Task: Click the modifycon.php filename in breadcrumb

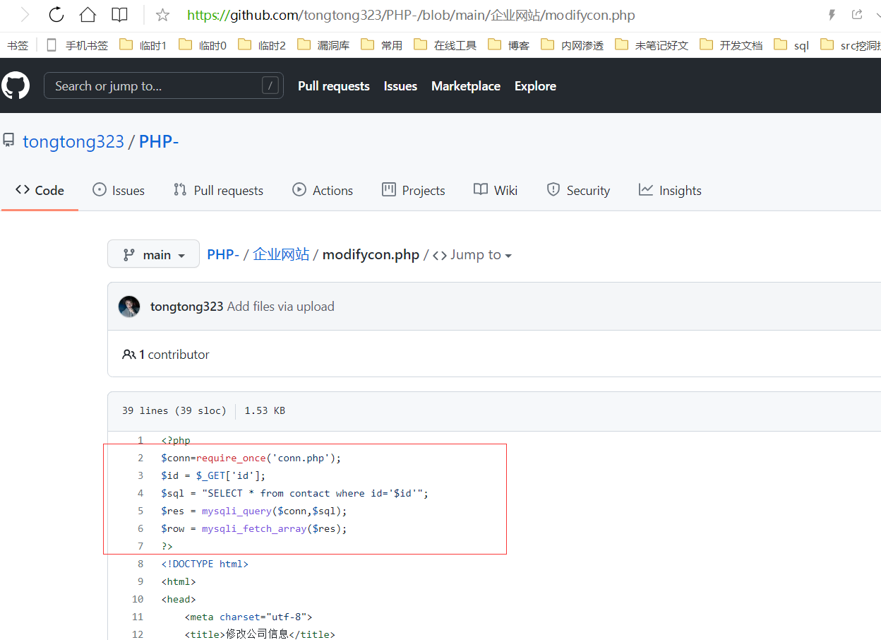Action: pyautogui.click(x=371, y=254)
